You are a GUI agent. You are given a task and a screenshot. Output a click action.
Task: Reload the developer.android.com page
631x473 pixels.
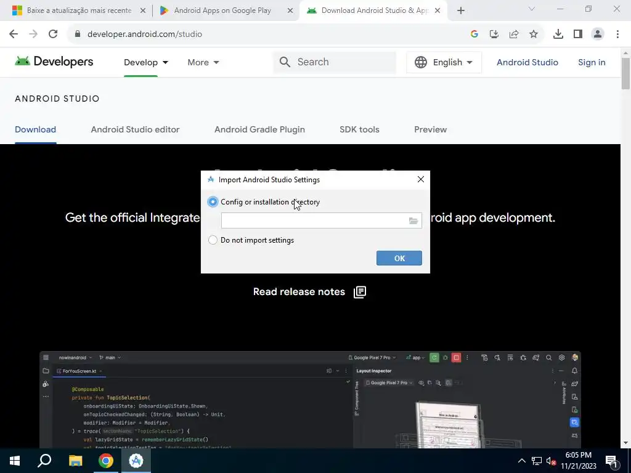coord(53,34)
